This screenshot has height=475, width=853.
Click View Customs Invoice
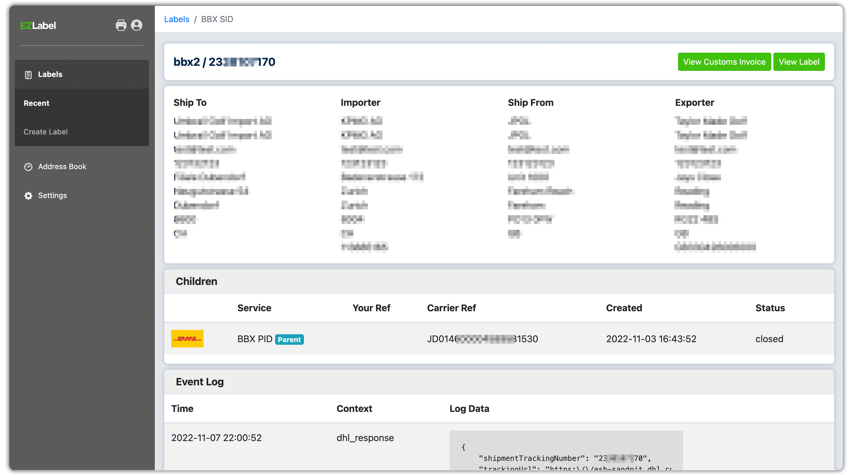pyautogui.click(x=724, y=62)
